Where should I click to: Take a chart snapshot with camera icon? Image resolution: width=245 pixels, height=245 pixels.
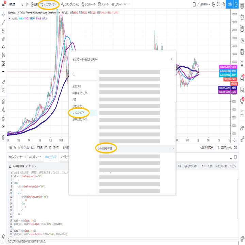click(x=223, y=4)
